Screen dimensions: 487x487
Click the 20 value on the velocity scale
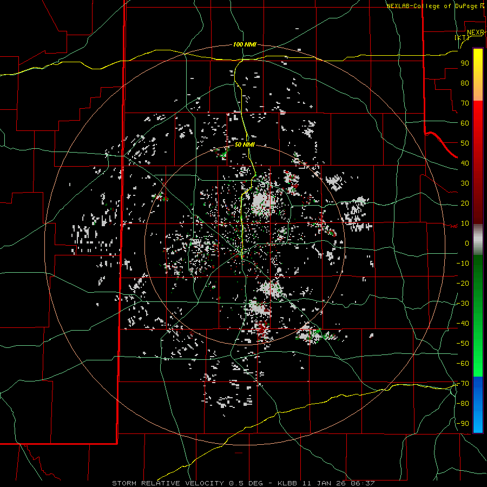[465, 203]
